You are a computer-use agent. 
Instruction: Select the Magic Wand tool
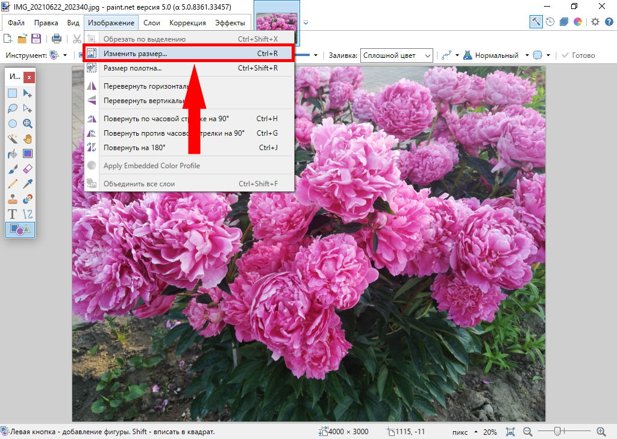click(13, 139)
